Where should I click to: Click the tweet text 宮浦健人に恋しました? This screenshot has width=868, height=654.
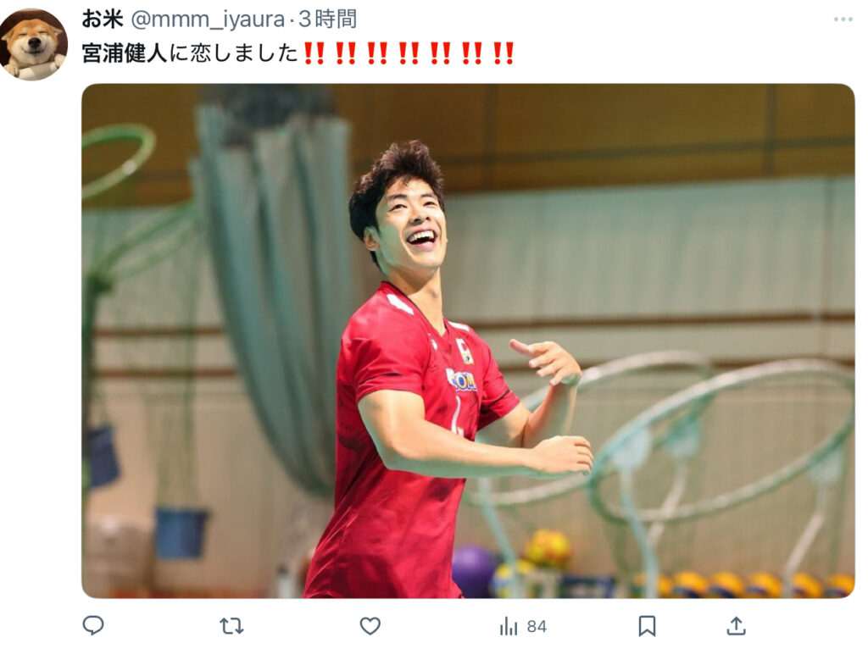click(190, 53)
